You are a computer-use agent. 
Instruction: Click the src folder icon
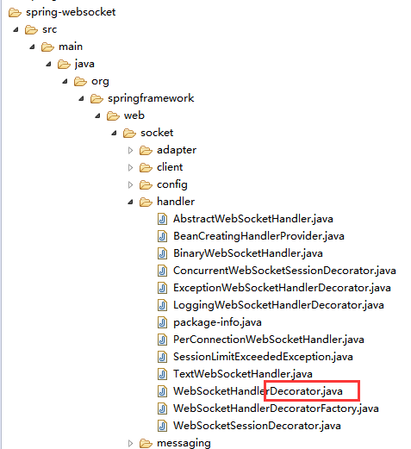coord(31,30)
